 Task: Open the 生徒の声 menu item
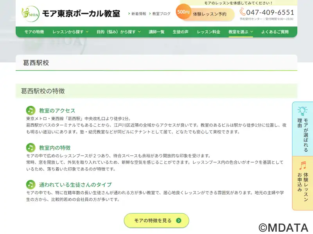tap(180, 32)
